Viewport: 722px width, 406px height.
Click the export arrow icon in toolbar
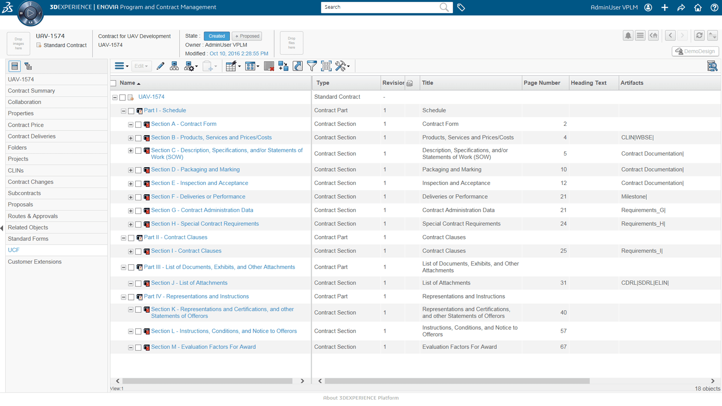pyautogui.click(x=297, y=66)
